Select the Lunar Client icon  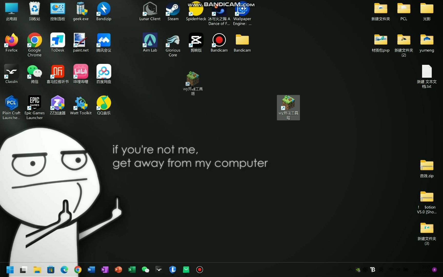point(150,12)
